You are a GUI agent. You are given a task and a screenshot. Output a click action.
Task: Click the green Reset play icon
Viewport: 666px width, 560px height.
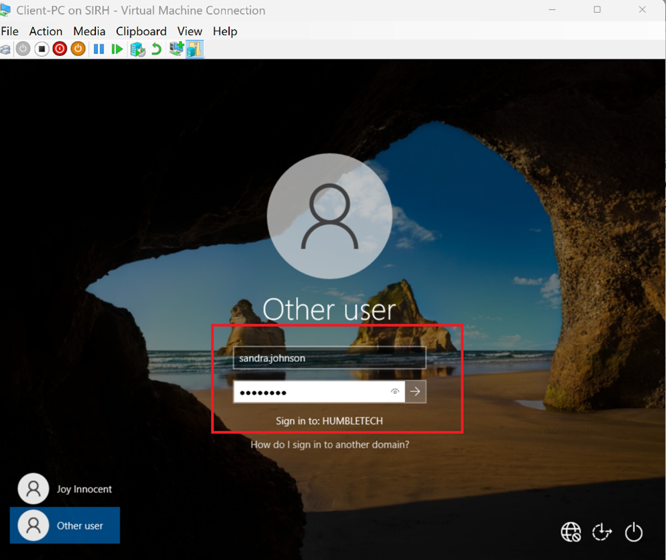[117, 49]
